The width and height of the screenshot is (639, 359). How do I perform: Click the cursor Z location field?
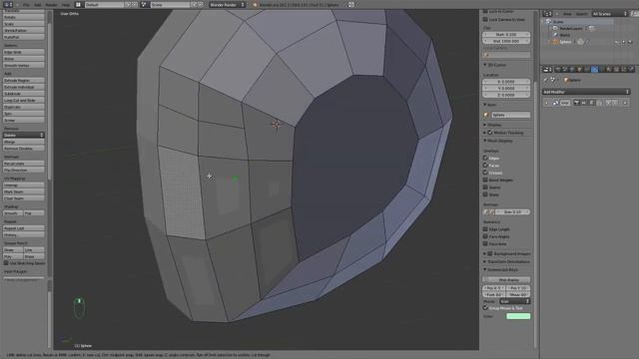click(506, 95)
